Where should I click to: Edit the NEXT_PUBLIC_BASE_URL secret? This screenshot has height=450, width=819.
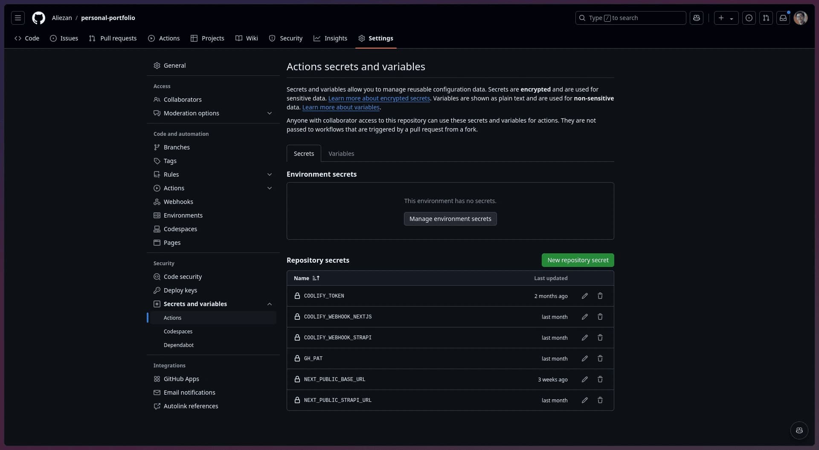pyautogui.click(x=585, y=379)
